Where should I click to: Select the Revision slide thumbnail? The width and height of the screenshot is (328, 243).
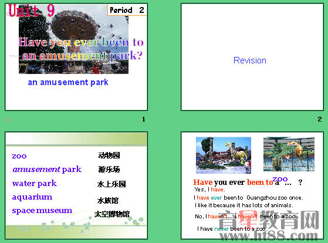(252, 57)
